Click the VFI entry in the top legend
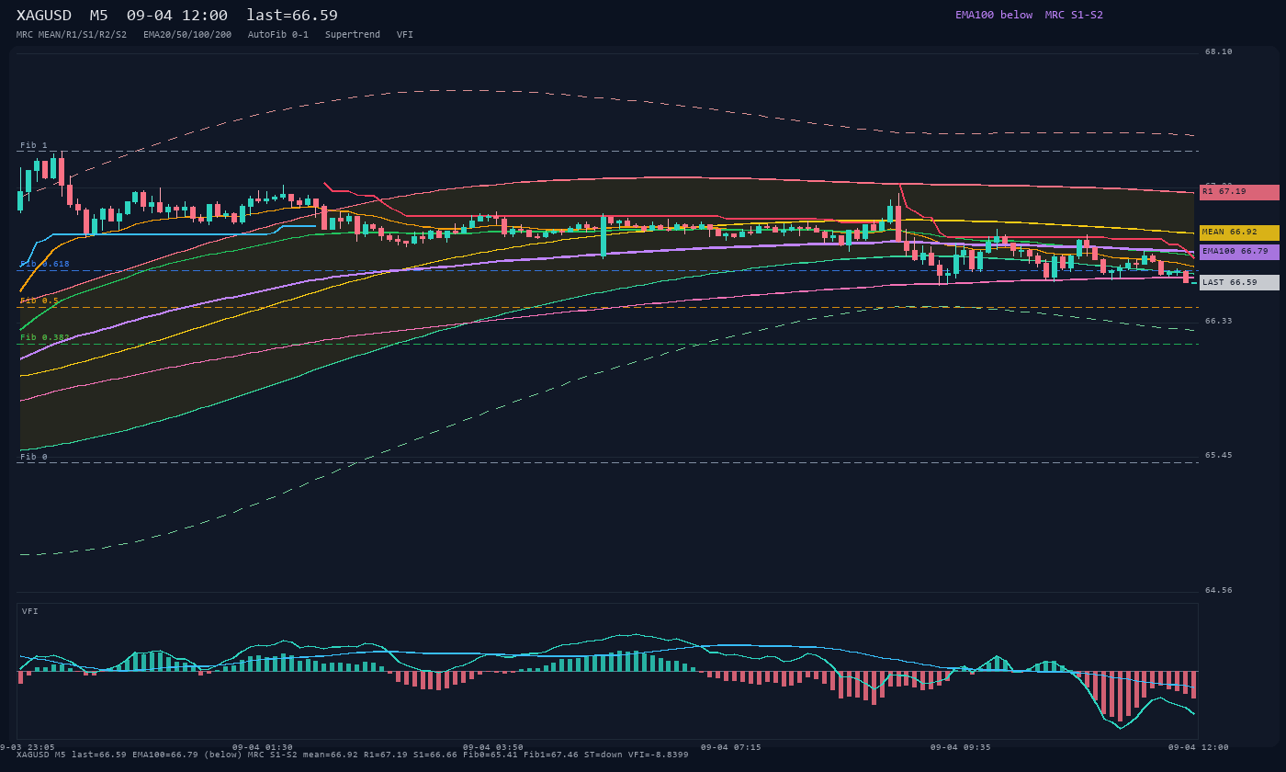Viewport: 1286px width, 772px height. pos(405,35)
